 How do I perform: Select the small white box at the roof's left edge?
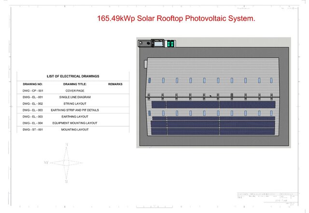point(146,64)
